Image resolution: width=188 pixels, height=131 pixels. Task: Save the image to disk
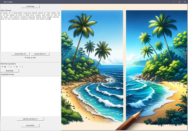pos(30,125)
